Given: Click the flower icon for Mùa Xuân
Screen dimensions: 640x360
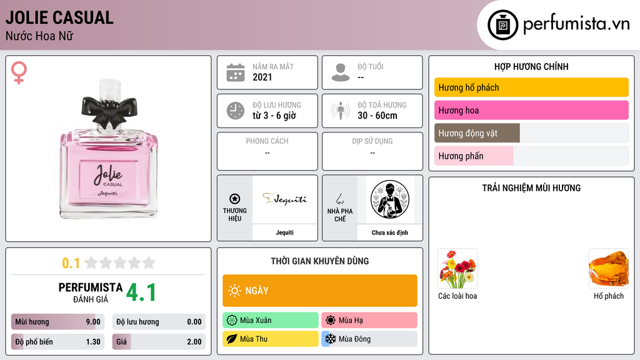Looking at the screenshot, I should pos(232,321).
